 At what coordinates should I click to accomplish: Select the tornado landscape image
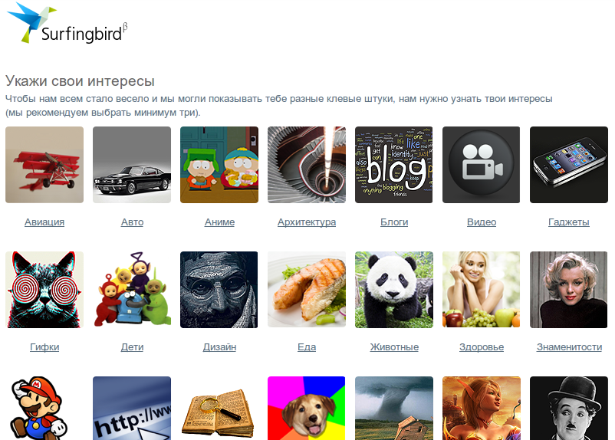coord(394,409)
